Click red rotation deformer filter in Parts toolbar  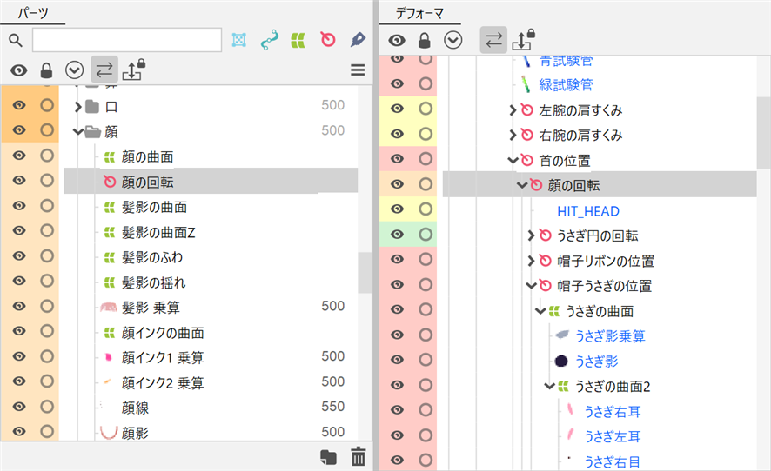click(x=328, y=40)
